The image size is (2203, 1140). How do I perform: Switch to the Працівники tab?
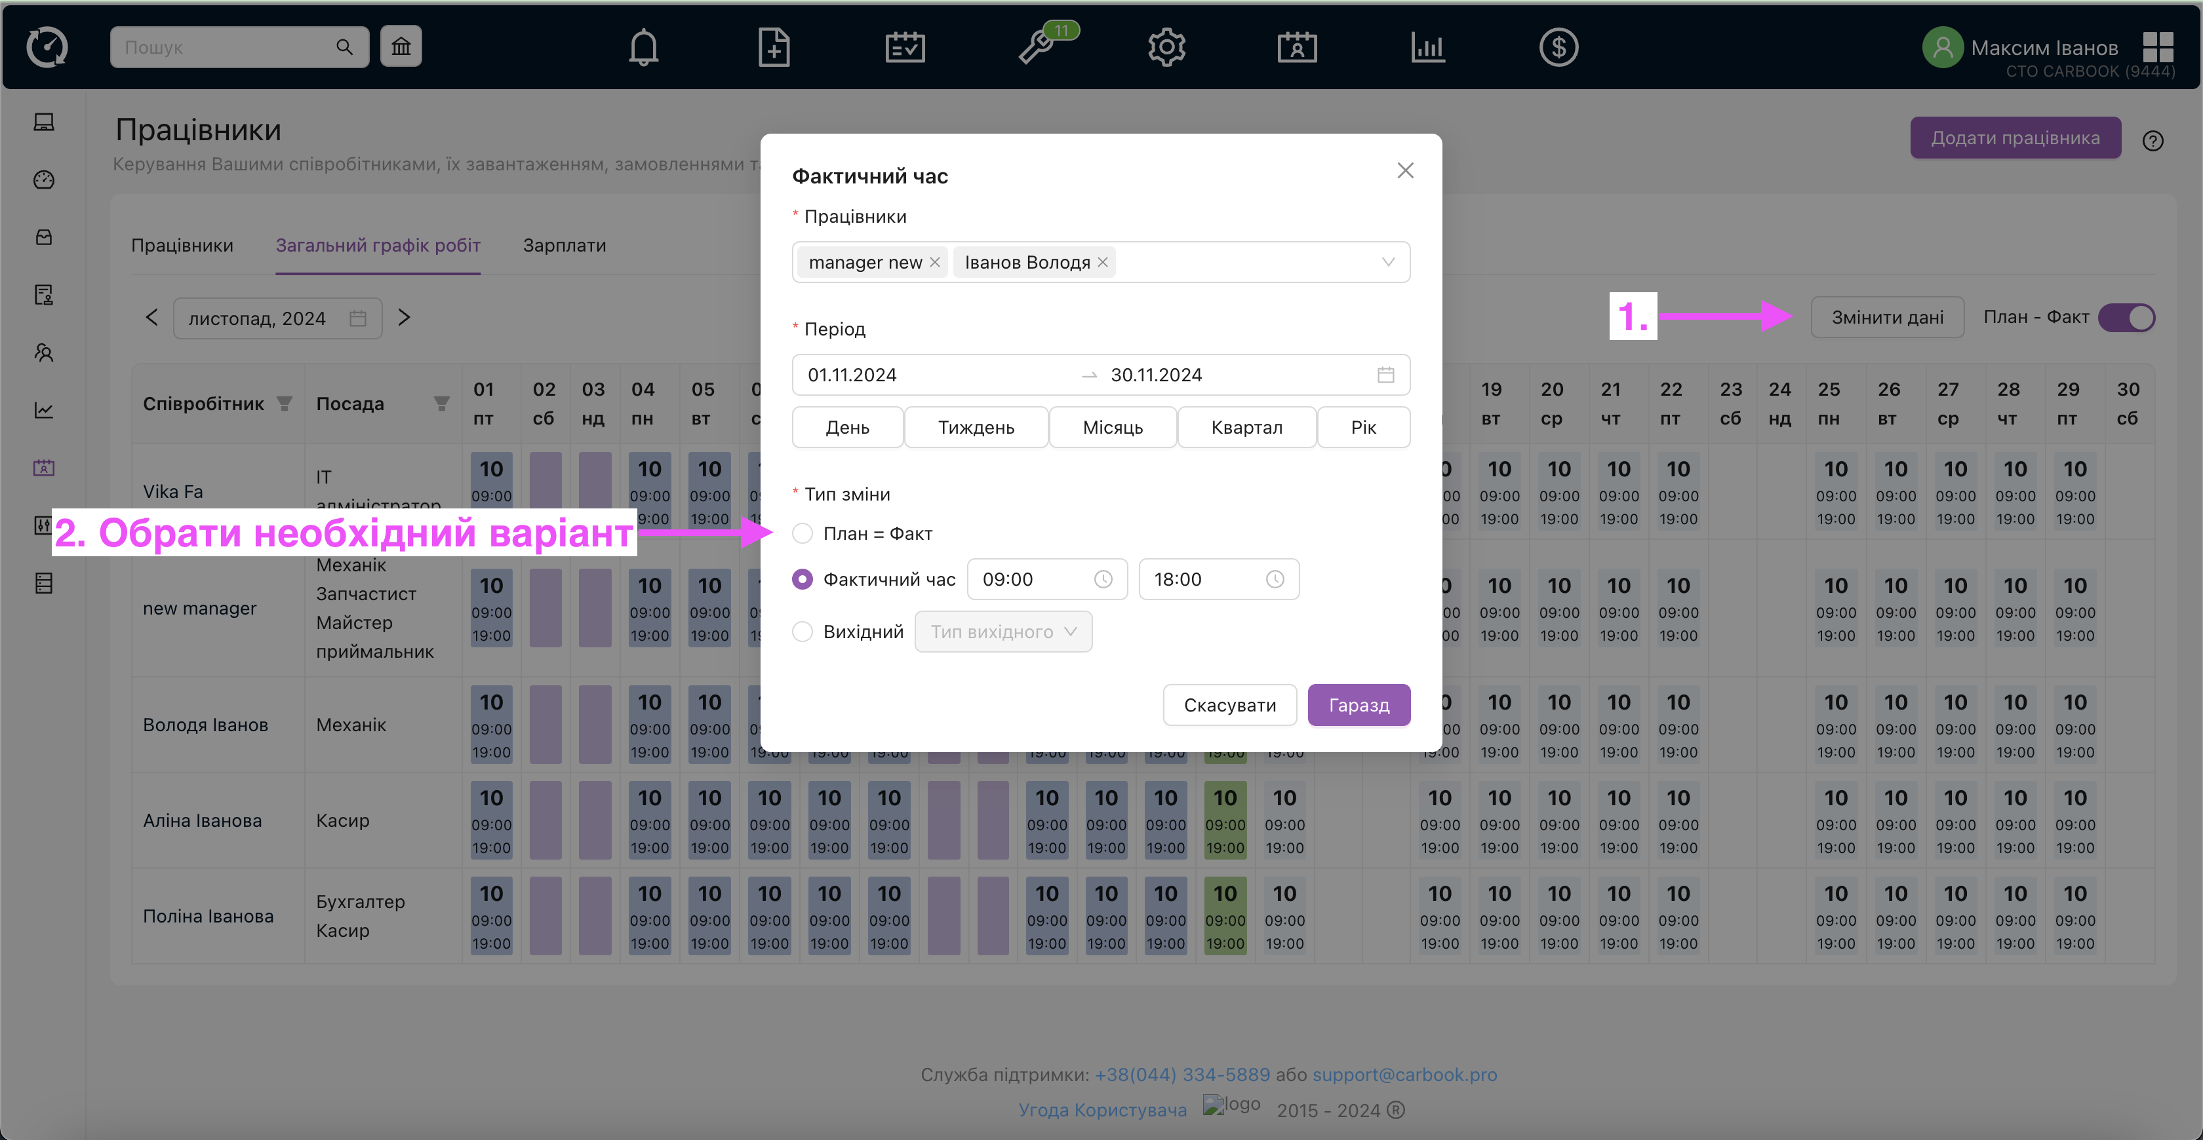coord(182,245)
